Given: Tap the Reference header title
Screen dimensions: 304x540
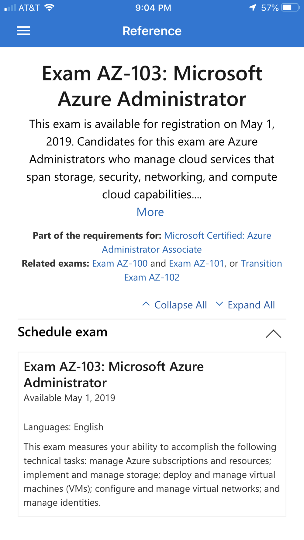Looking at the screenshot, I should [x=152, y=31].
